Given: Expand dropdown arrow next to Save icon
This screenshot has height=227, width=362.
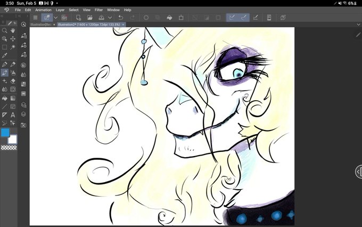Looking at the screenshot, I should coord(110,18).
